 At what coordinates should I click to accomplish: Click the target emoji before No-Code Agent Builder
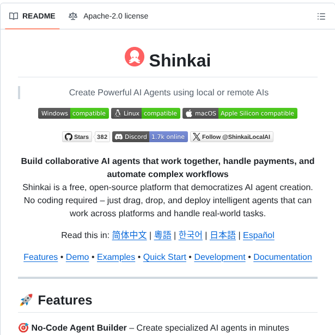(x=23, y=328)
